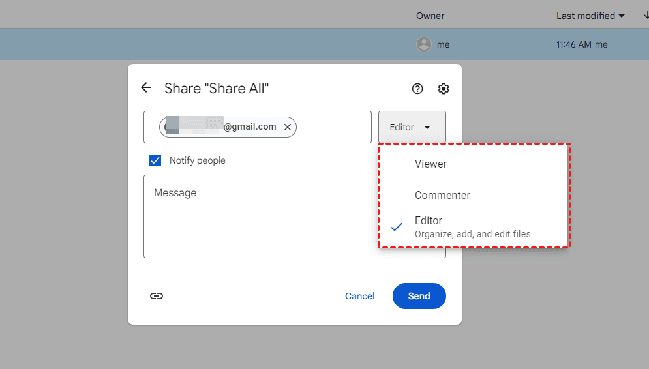Screen dimensions: 649x369
Task: Click the Notify people label
Action: pos(198,160)
